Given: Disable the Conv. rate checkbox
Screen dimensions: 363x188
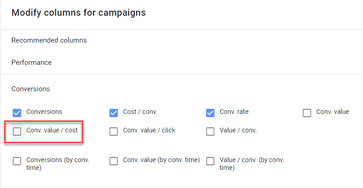Looking at the screenshot, I should pyautogui.click(x=211, y=113).
